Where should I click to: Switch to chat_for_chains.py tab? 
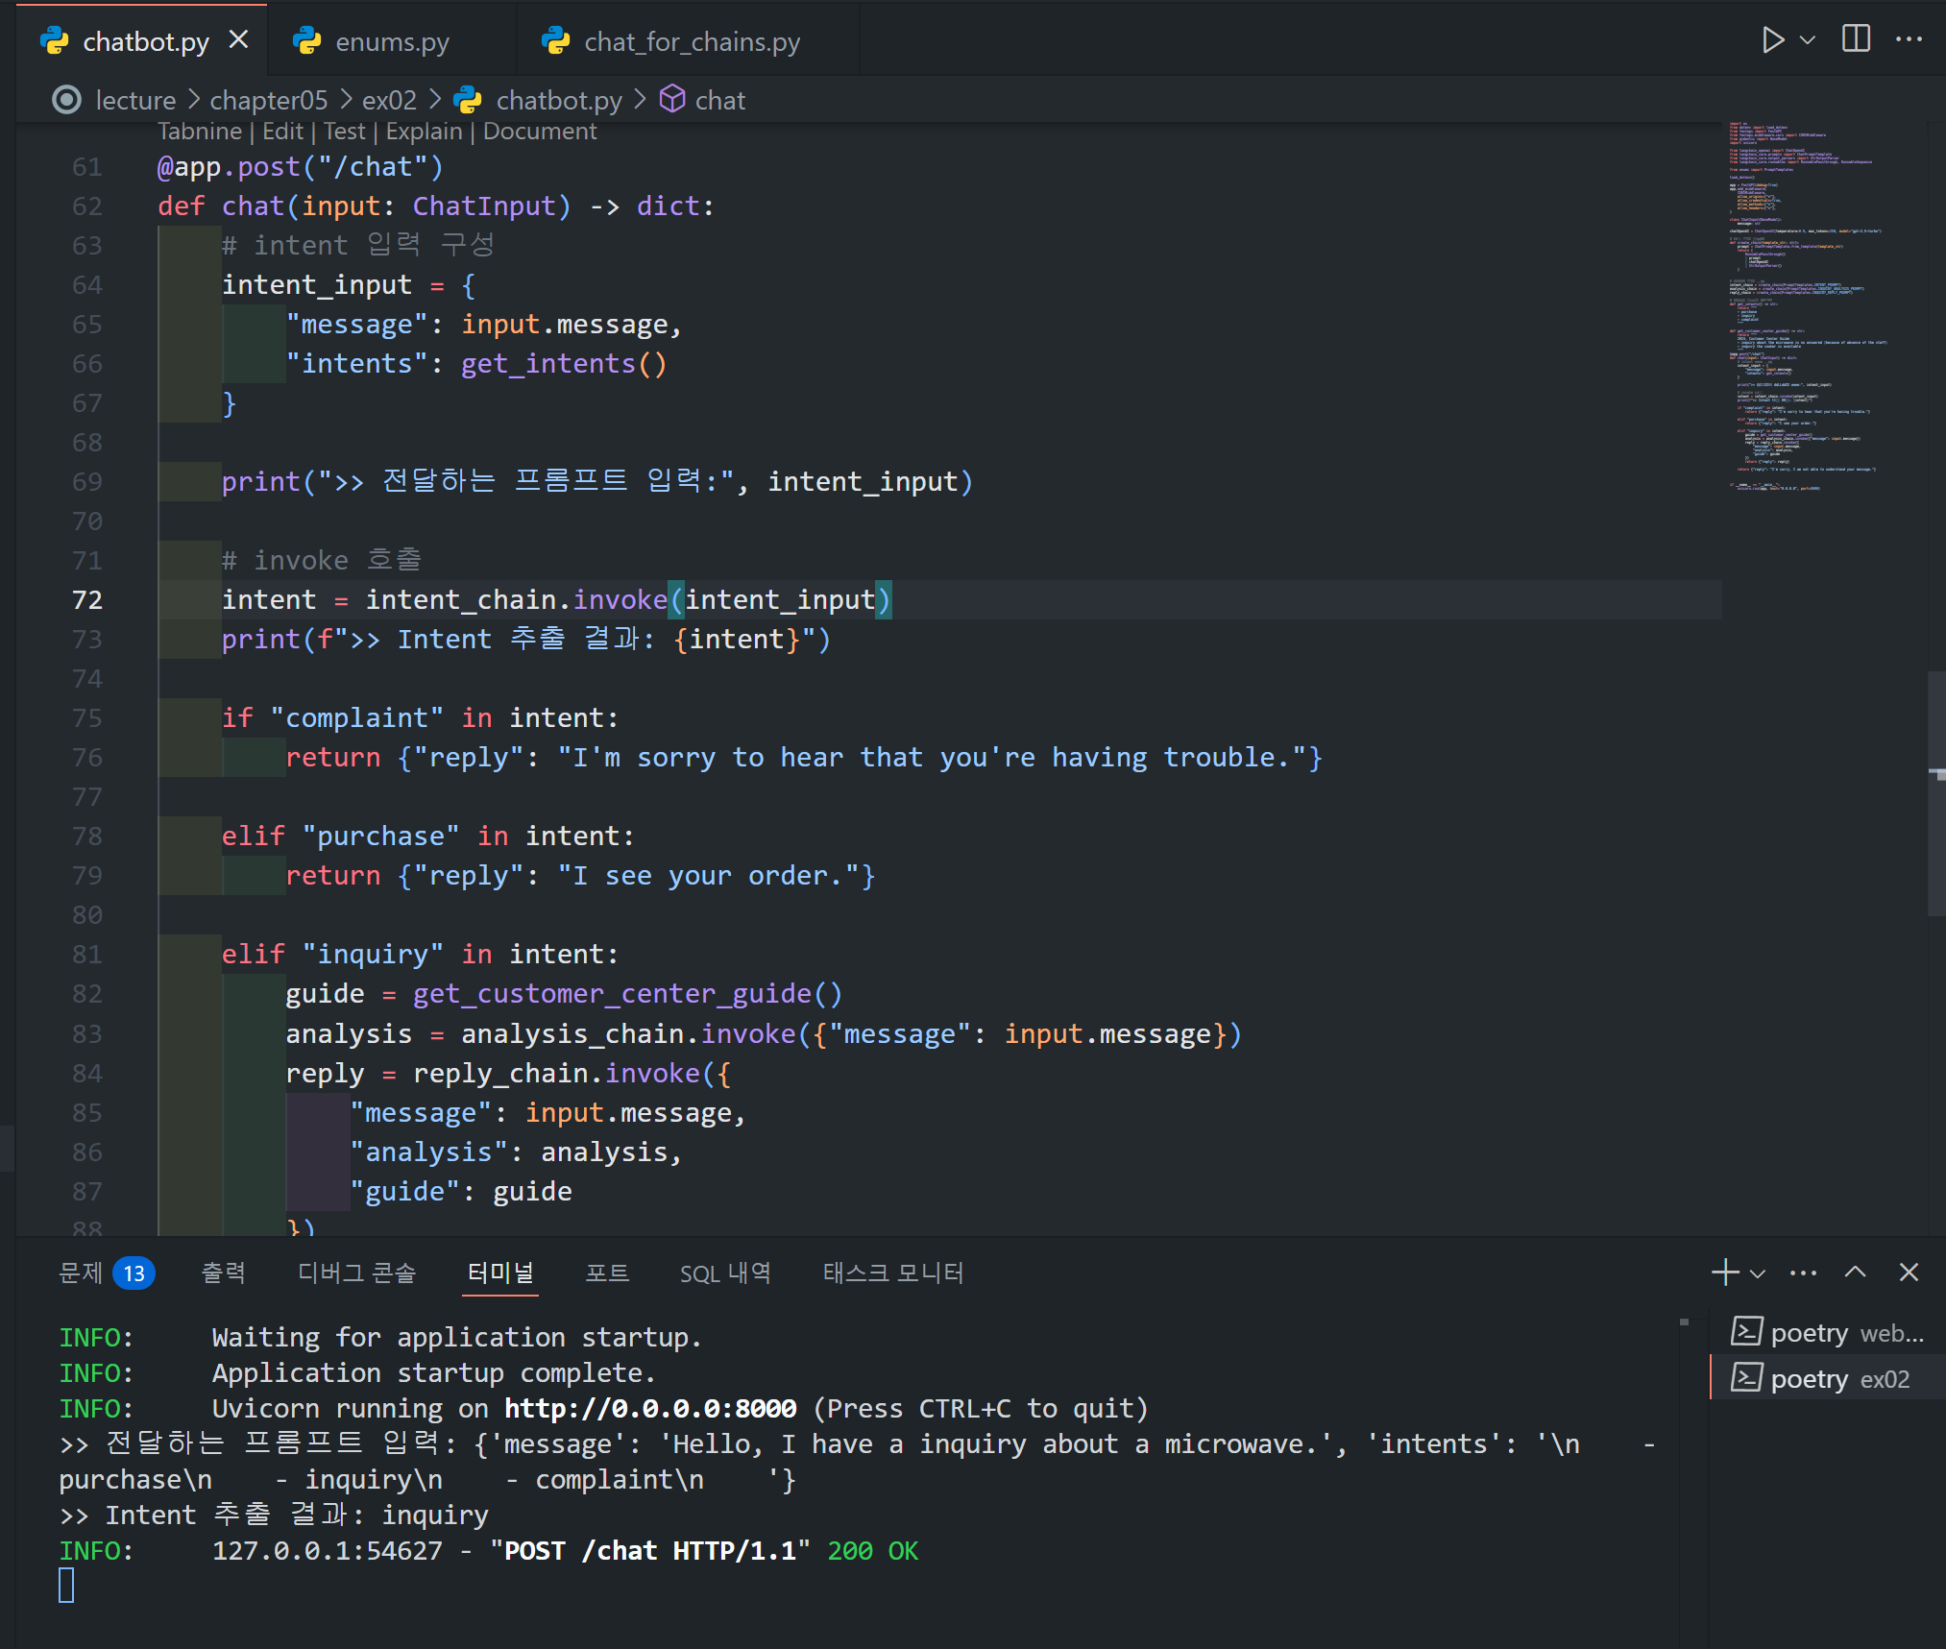click(x=691, y=42)
